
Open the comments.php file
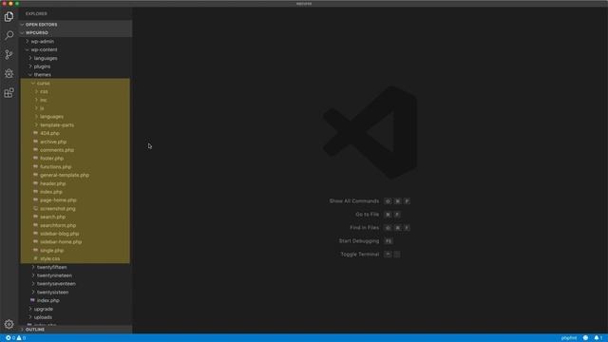[x=76, y=150]
